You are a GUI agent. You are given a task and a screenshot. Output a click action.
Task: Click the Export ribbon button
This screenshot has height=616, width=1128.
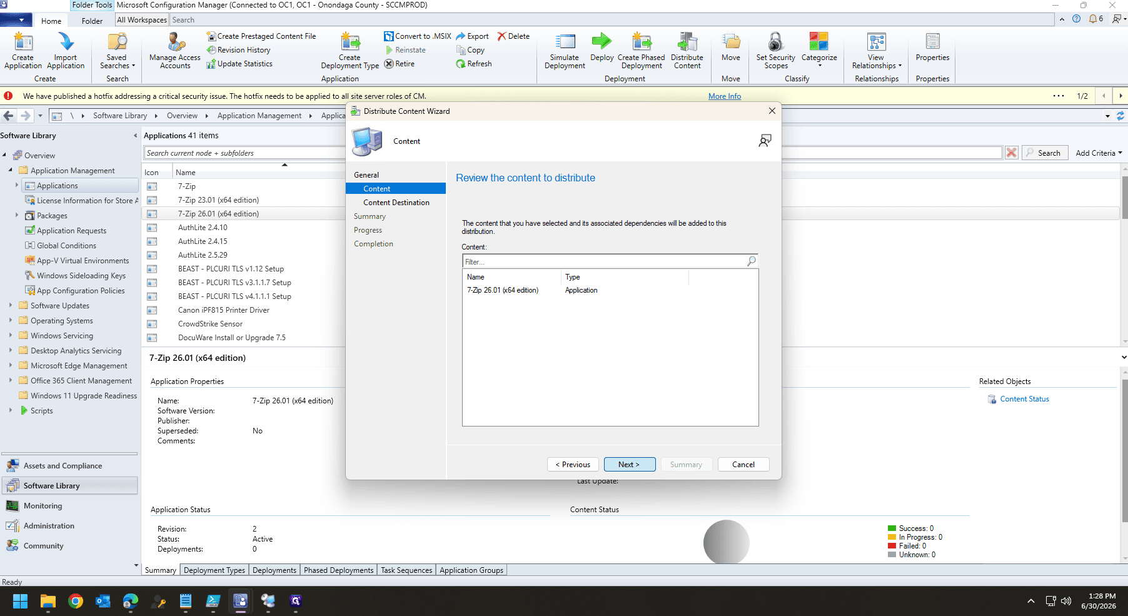point(473,36)
